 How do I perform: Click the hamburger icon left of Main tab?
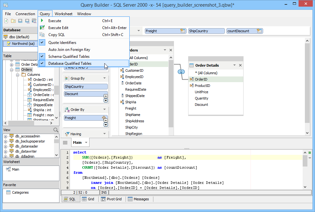[65, 142]
